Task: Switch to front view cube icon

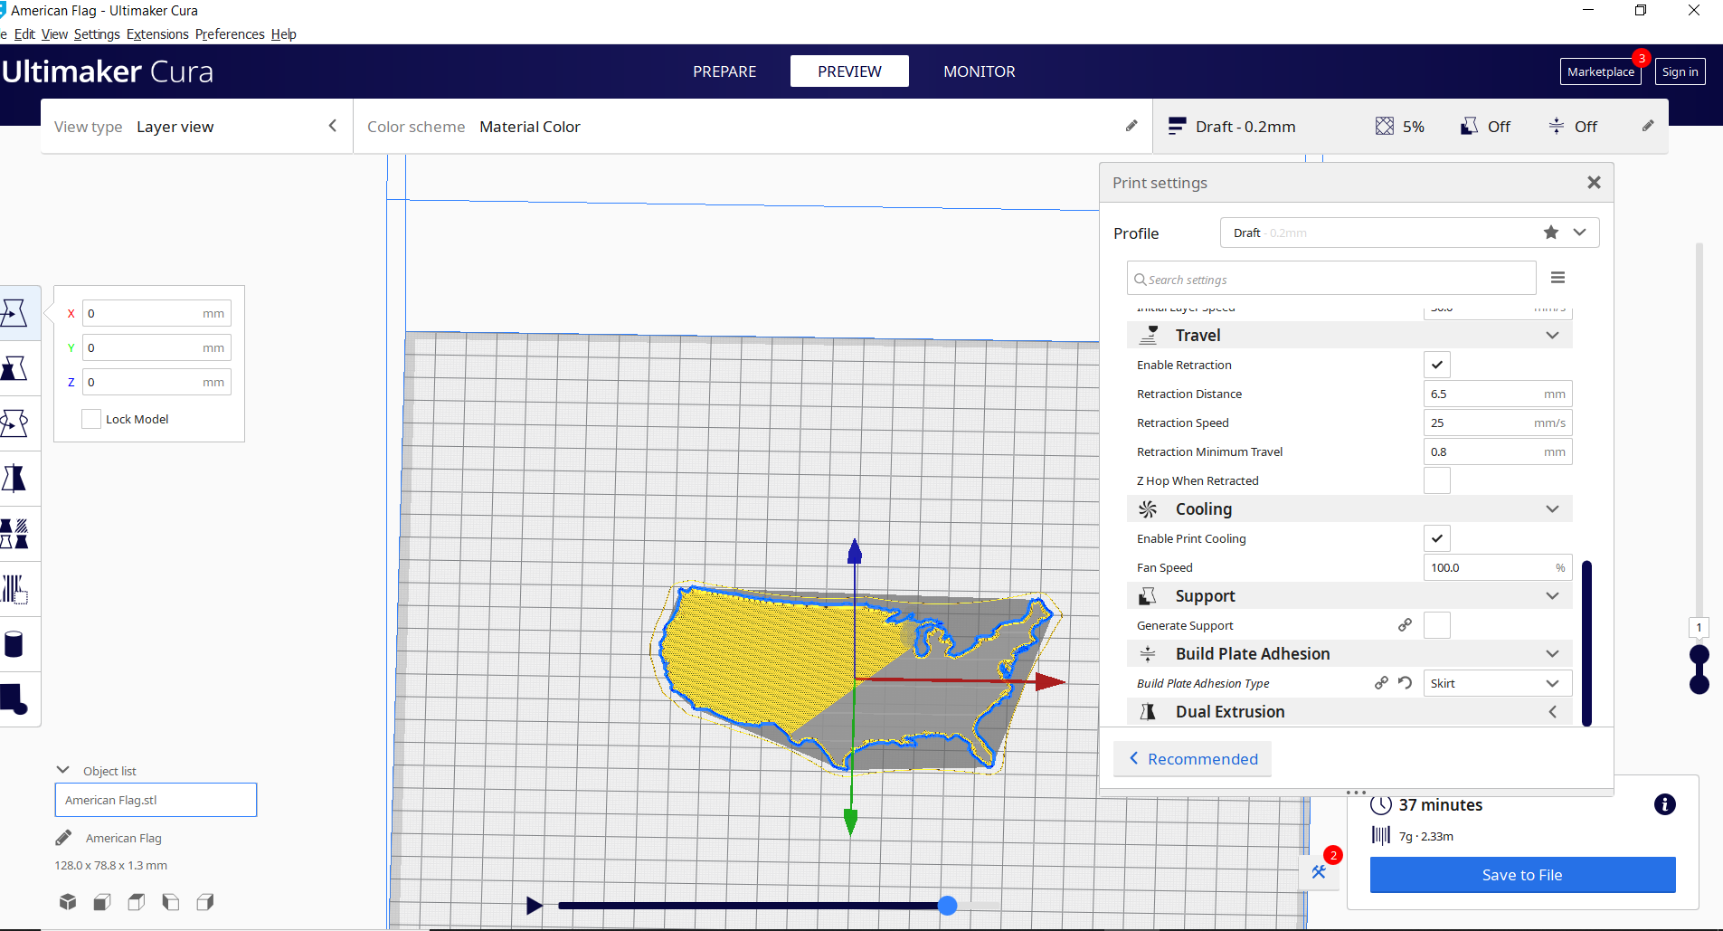Action: point(102,902)
